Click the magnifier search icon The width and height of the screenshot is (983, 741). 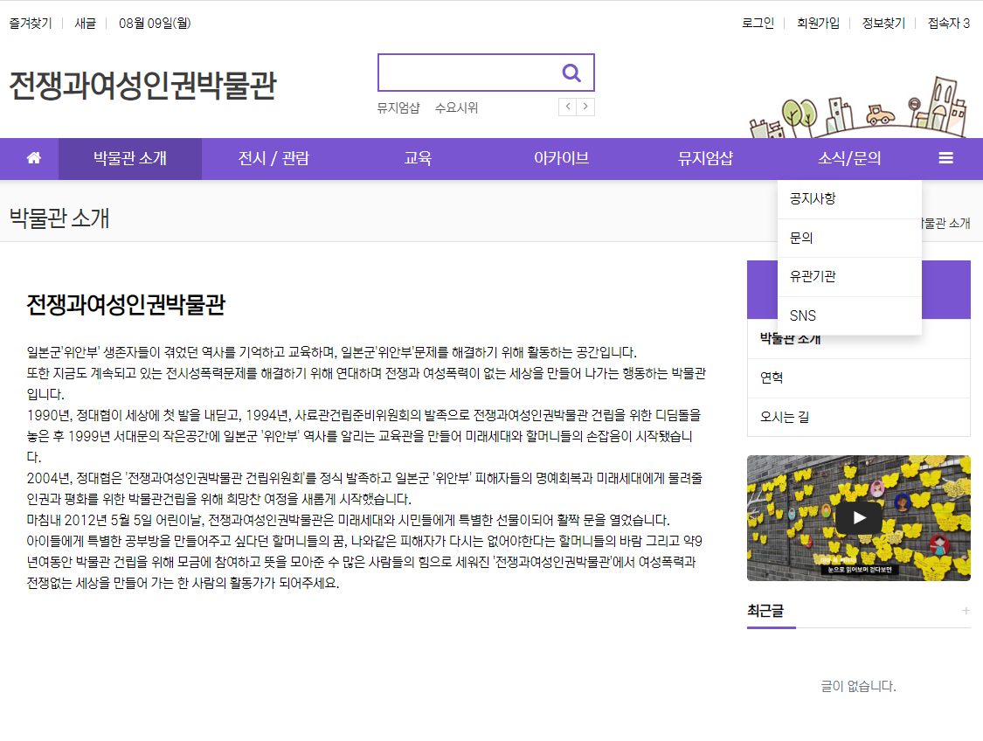(571, 73)
